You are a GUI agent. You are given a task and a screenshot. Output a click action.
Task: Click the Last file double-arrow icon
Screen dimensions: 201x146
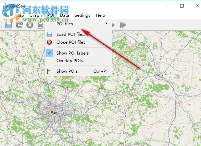pyautogui.click(x=123, y=25)
